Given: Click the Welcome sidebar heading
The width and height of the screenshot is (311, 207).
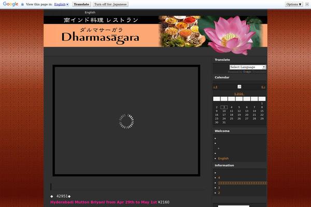Looking at the screenshot, I should coord(222,131).
